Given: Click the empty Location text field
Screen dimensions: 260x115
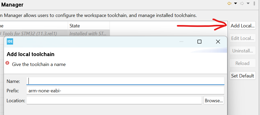Looking at the screenshot, I should pyautogui.click(x=114, y=100).
